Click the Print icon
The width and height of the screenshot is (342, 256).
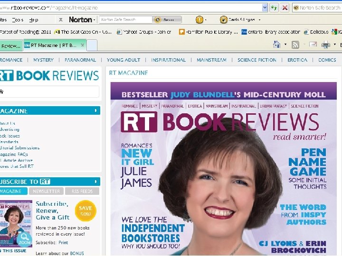326,45
